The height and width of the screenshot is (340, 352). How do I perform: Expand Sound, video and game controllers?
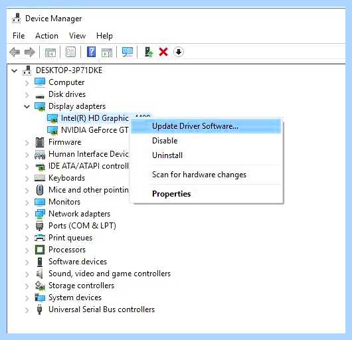pyautogui.click(x=27, y=274)
